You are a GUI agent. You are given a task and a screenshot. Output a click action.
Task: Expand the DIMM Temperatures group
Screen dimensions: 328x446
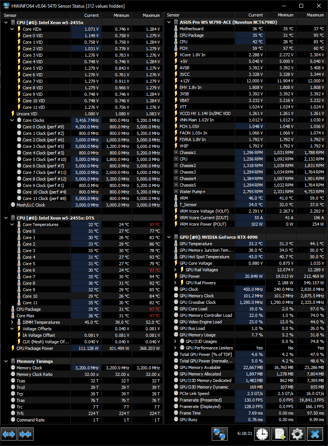(13, 322)
